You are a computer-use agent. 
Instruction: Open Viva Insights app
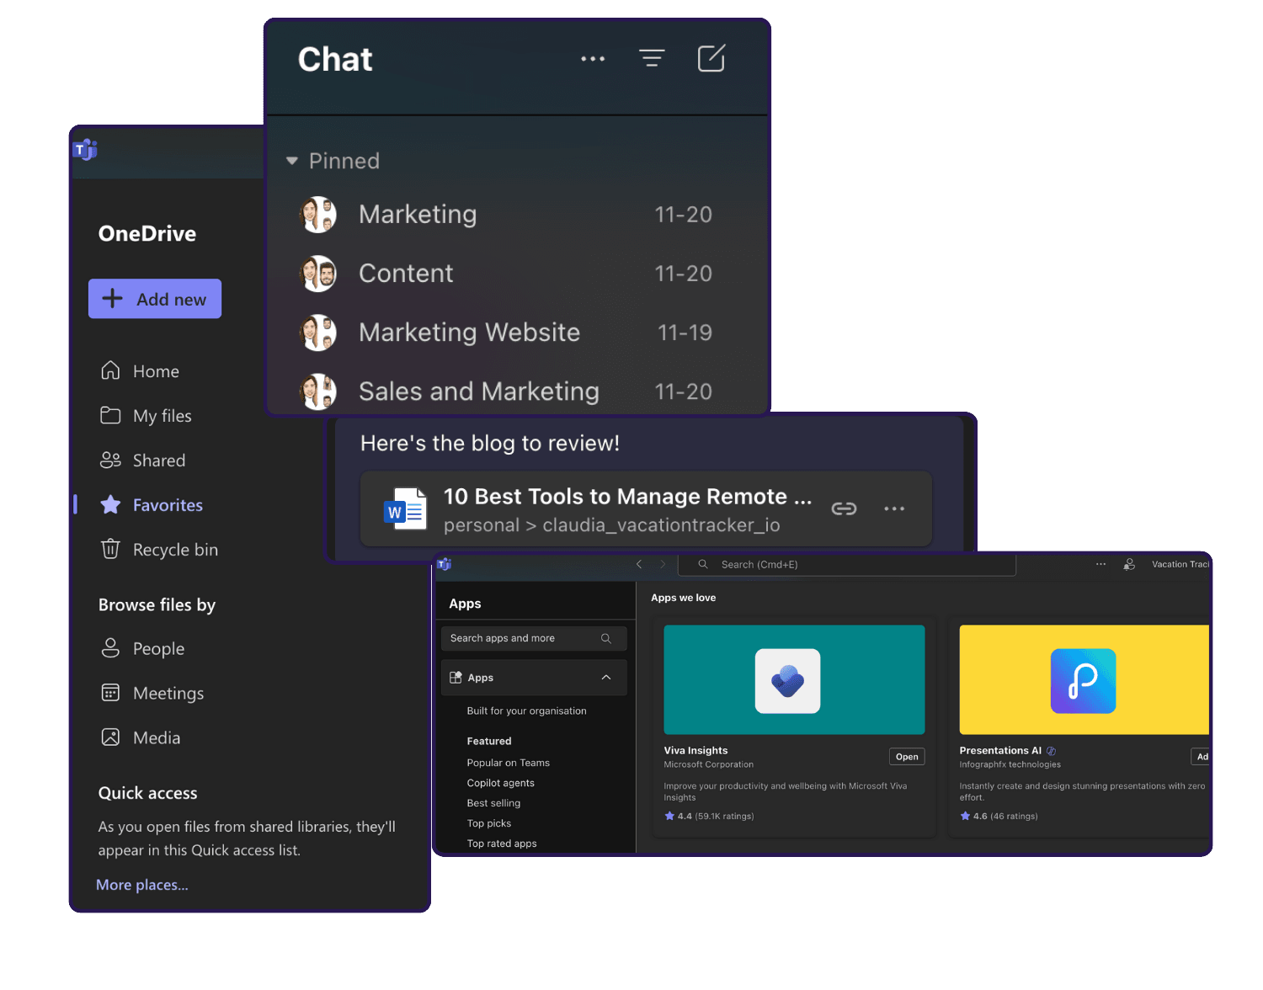click(x=907, y=757)
